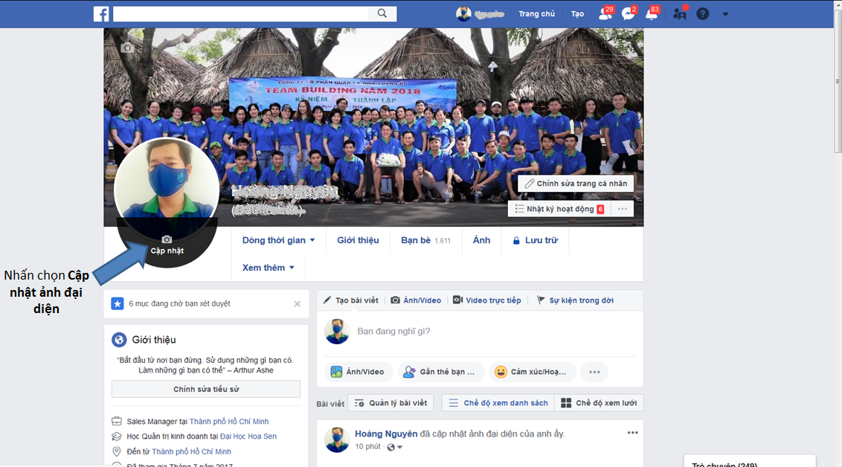
Task: Click the Giới thiệu globe icon
Action: pos(119,340)
